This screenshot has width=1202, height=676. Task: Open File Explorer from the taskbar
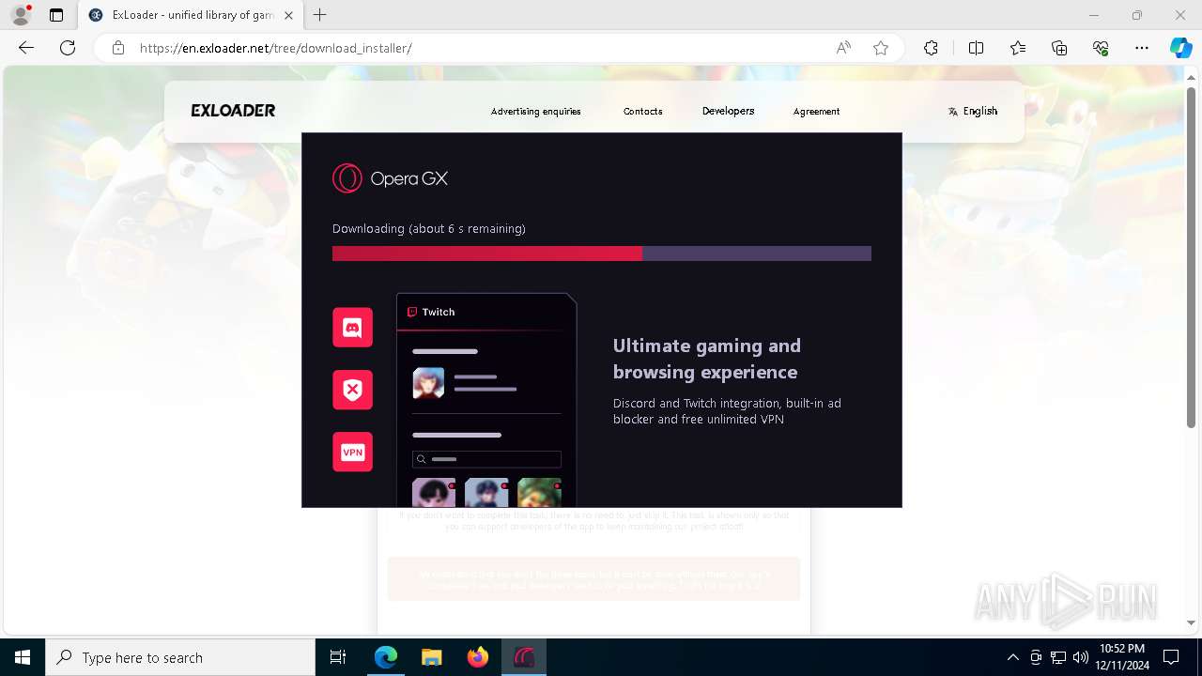click(431, 657)
